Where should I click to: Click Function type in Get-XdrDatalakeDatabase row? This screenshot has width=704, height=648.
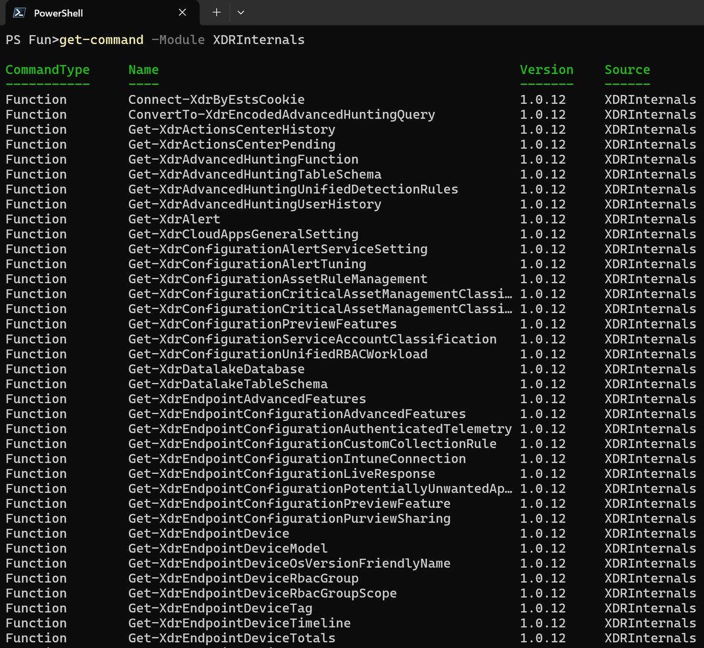[x=36, y=369]
